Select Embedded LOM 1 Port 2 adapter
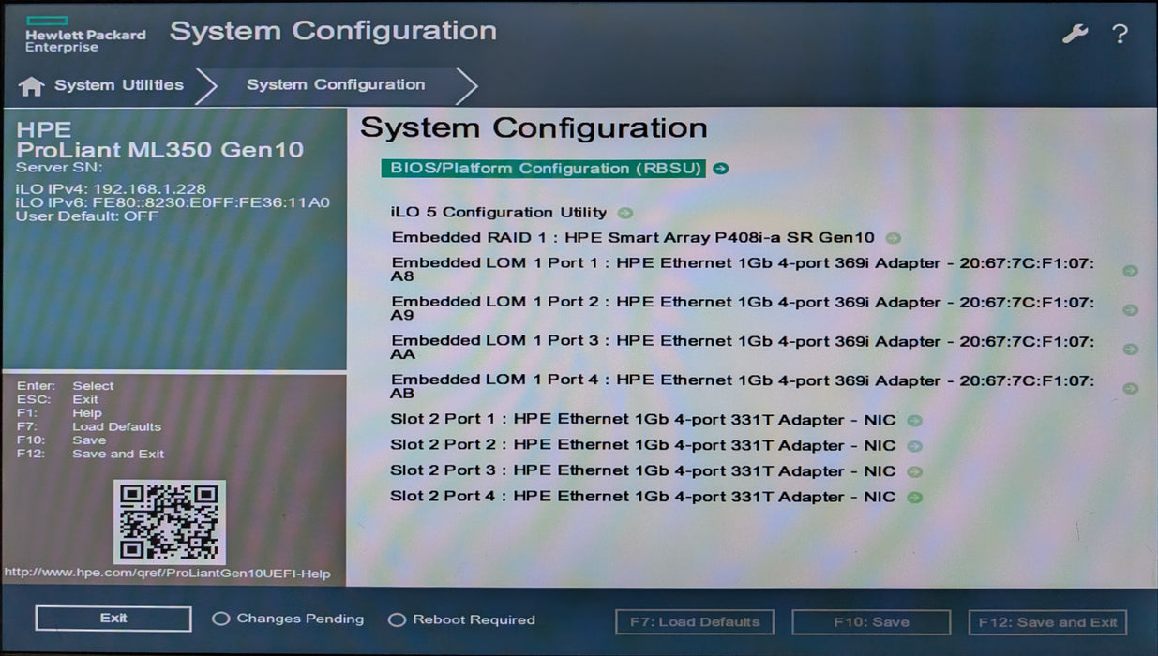This screenshot has height=656, width=1158. click(743, 309)
